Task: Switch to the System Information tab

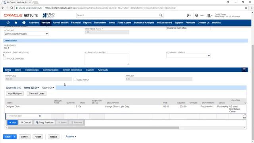Action: pos(72,70)
